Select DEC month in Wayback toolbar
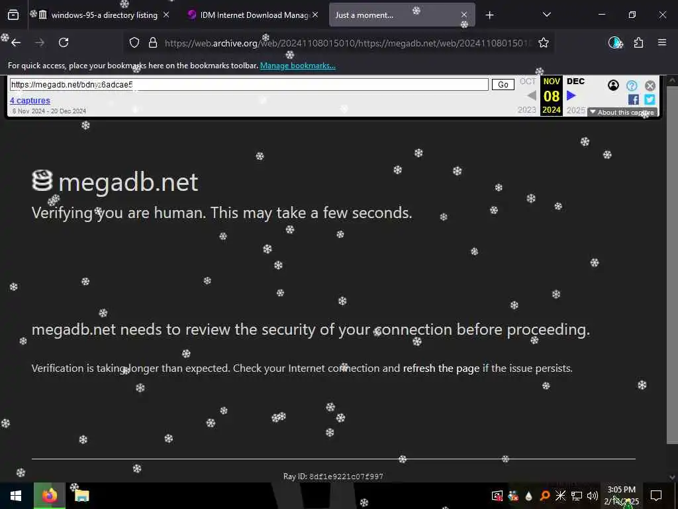The width and height of the screenshot is (678, 509). pos(575,82)
